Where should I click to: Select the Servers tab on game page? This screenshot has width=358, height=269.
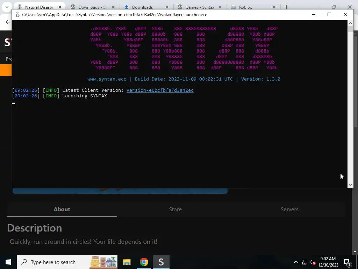click(289, 209)
